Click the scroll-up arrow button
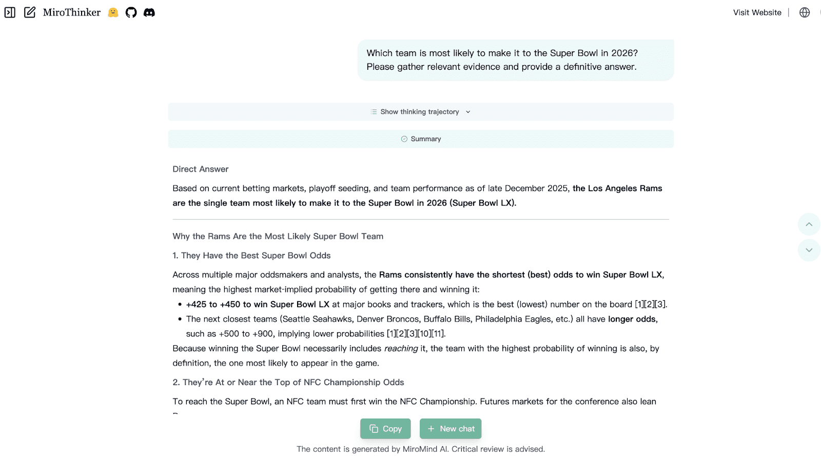This screenshot has width=821, height=457. coord(809,224)
